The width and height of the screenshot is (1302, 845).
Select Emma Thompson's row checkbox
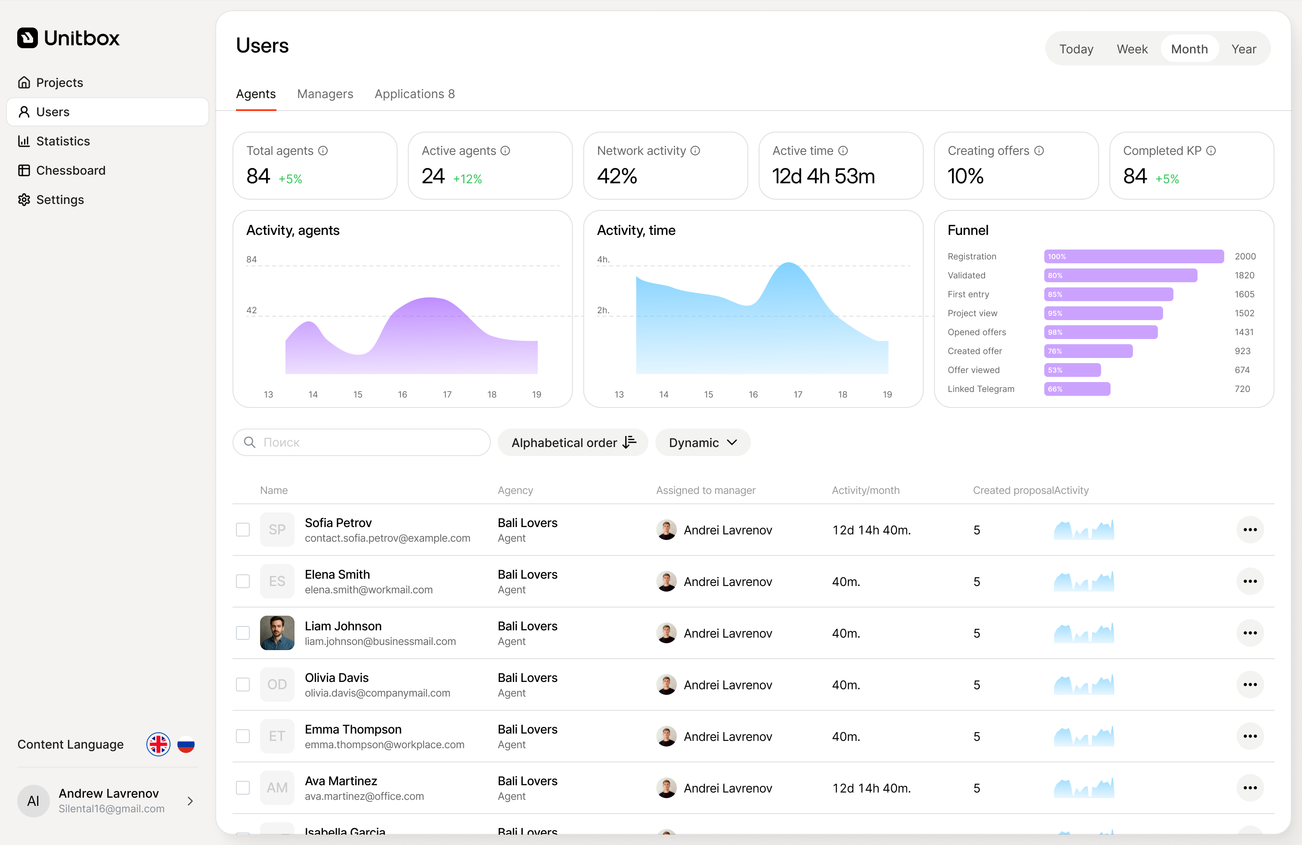243,736
